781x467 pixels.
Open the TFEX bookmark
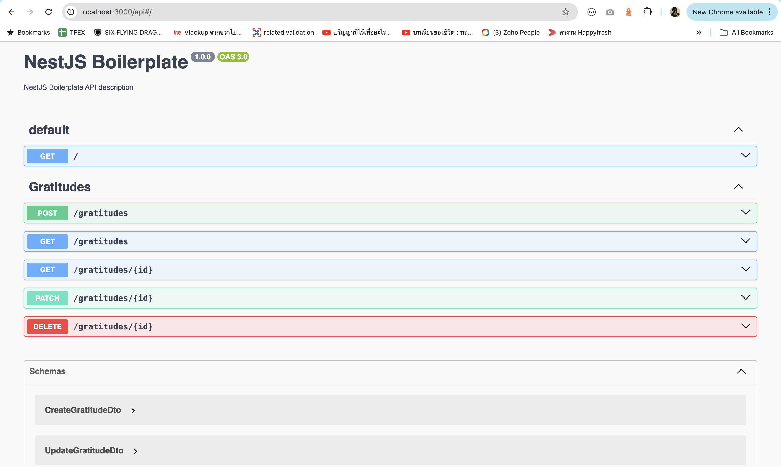pos(72,33)
